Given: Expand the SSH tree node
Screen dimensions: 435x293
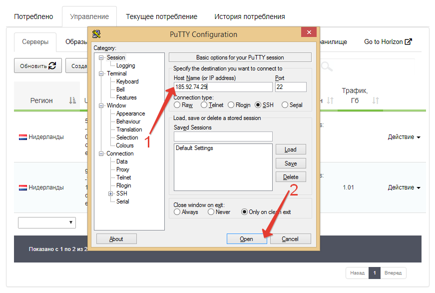Looking at the screenshot, I should click(111, 193).
